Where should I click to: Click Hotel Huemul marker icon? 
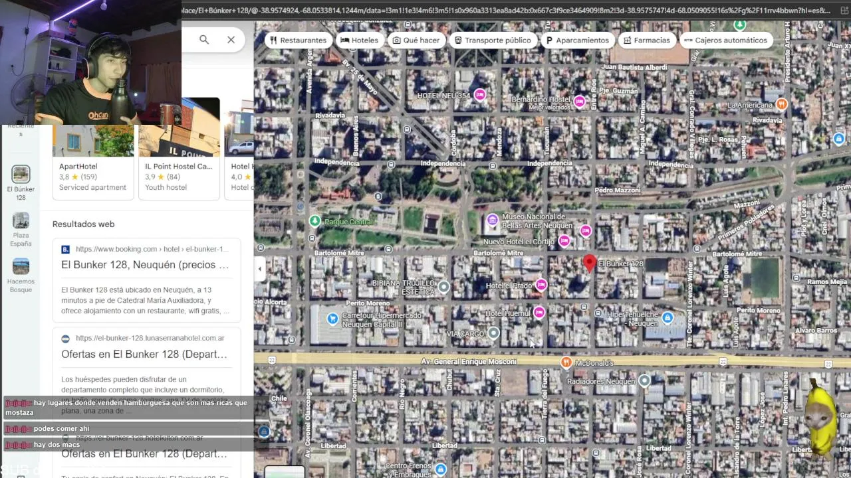(x=539, y=312)
